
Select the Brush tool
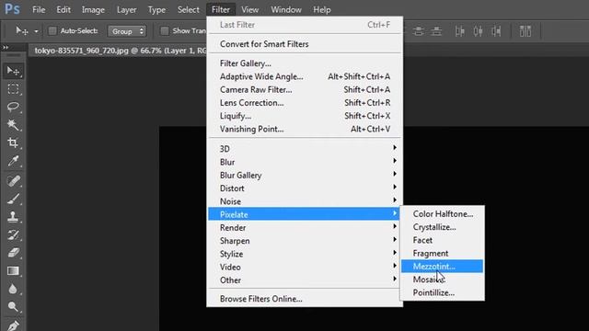click(14, 199)
